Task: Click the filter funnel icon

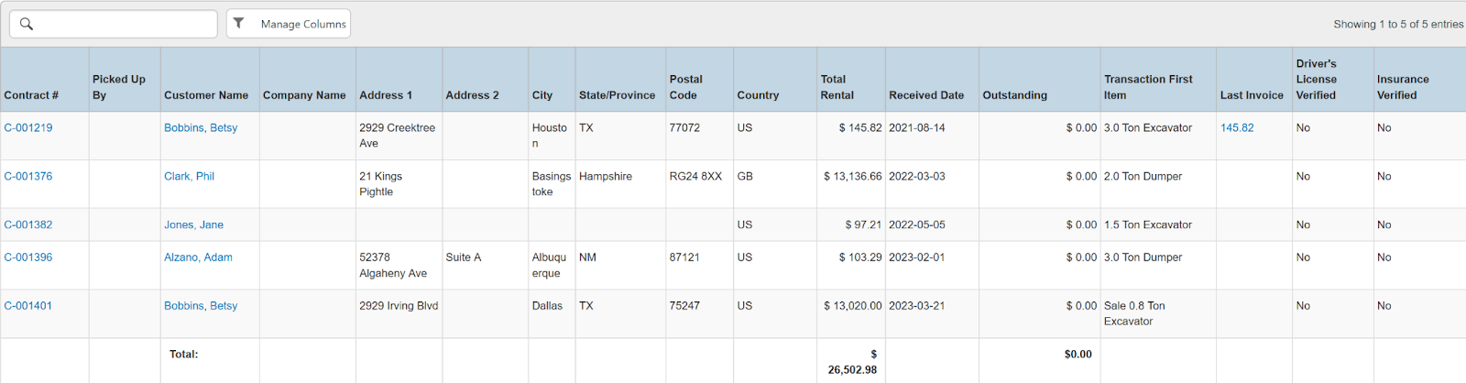Action: [239, 24]
